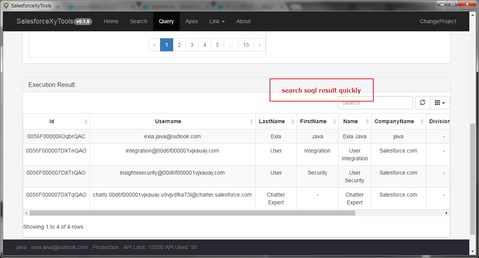
Task: Click the SalesforceXyTools window title icon
Action: click(x=6, y=5)
